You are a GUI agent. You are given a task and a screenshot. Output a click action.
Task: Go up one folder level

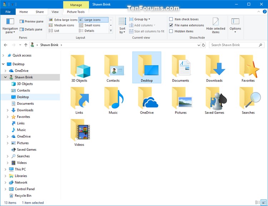click(26, 45)
